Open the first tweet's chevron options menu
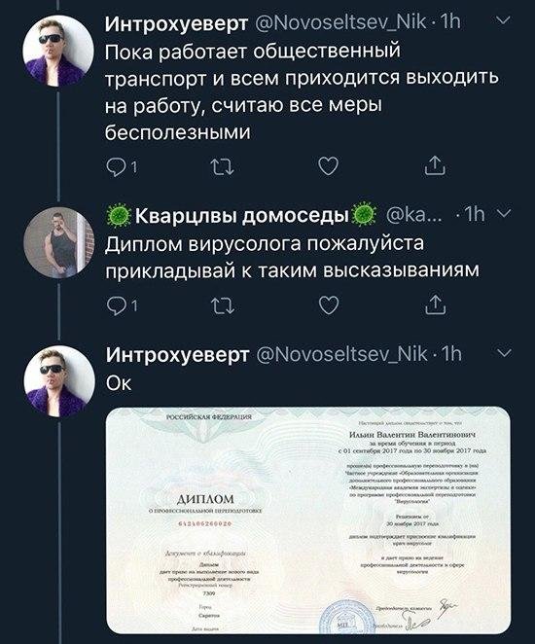 503,20
